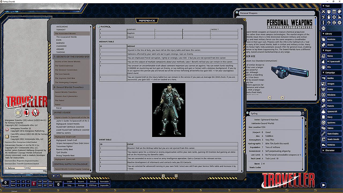Select the Formidable task difficulty
Image resolution: width=343 pixels, height=193 pixels.
(104, 182)
